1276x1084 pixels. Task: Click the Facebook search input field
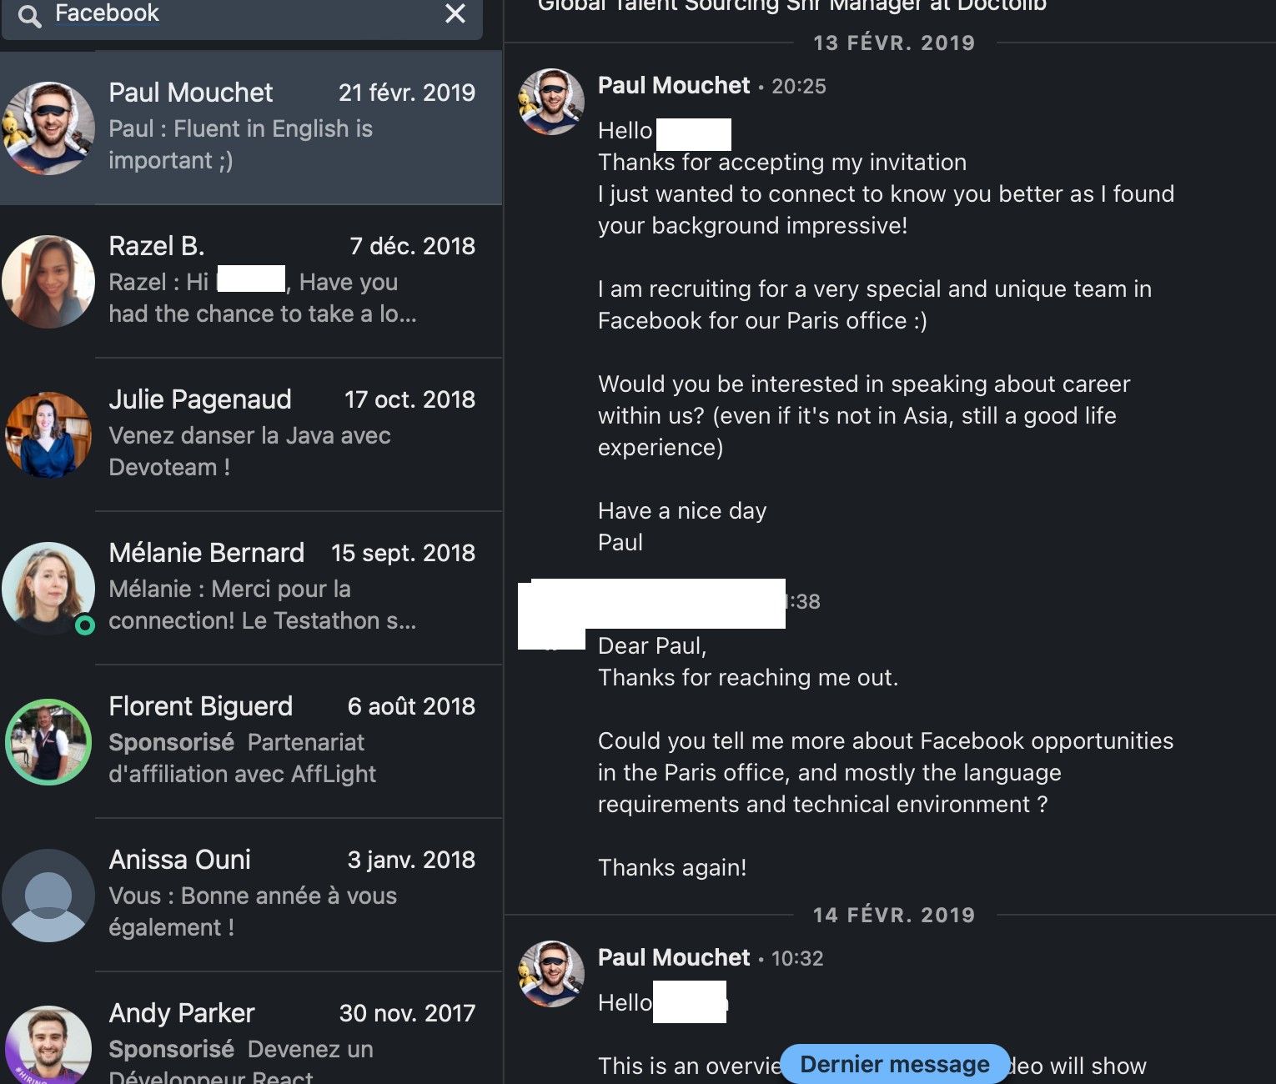tap(242, 14)
